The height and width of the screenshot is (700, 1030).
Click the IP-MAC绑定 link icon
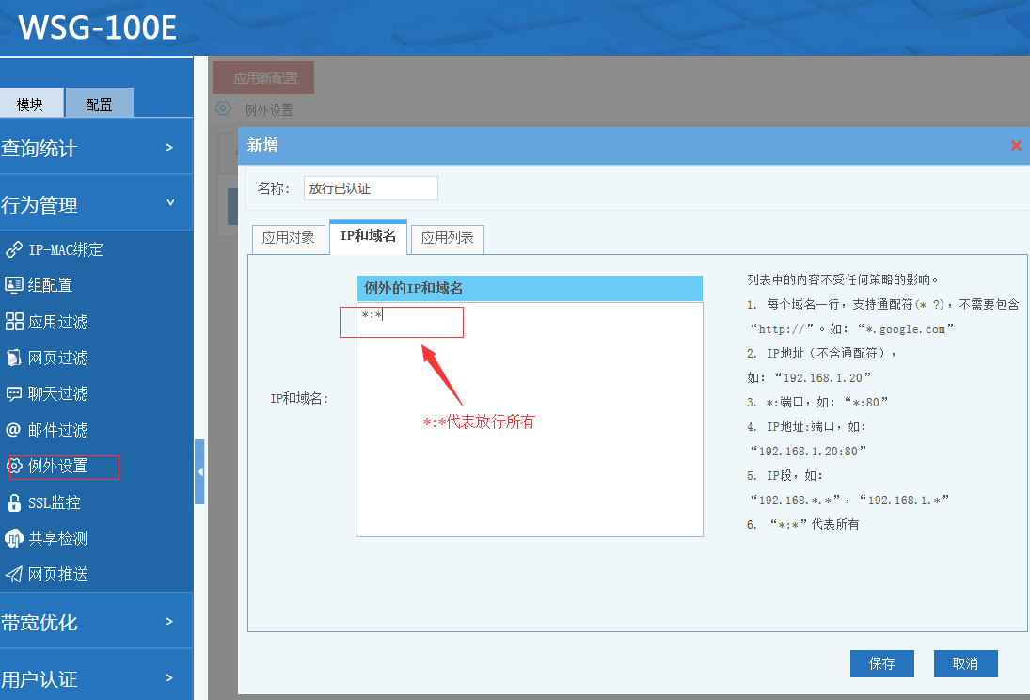coord(14,249)
